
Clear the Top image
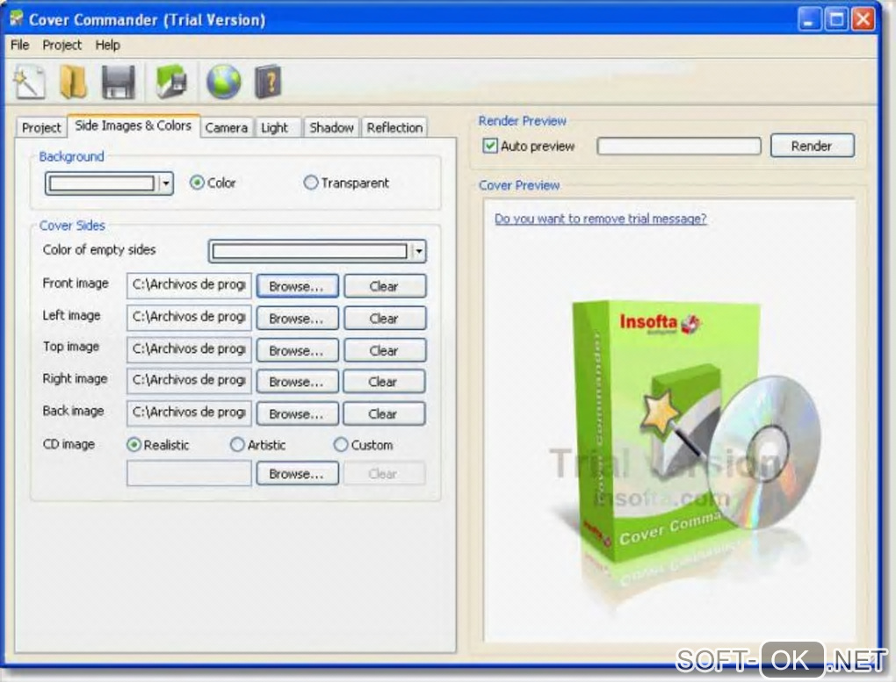click(384, 350)
